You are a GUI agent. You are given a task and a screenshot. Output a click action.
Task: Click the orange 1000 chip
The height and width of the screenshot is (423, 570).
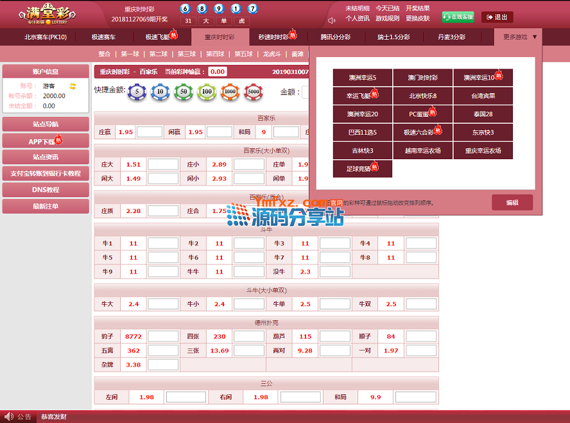point(230,92)
